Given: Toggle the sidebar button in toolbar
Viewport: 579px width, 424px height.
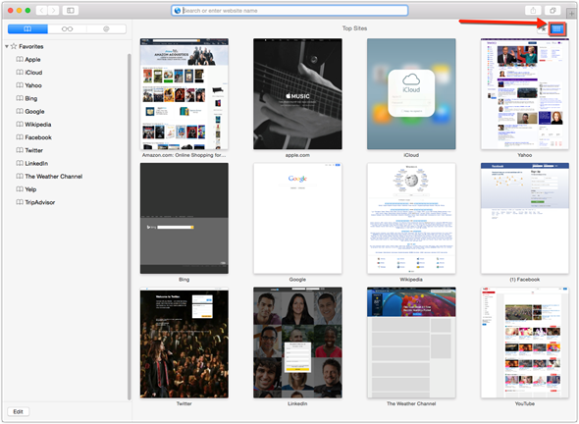Looking at the screenshot, I should (70, 11).
